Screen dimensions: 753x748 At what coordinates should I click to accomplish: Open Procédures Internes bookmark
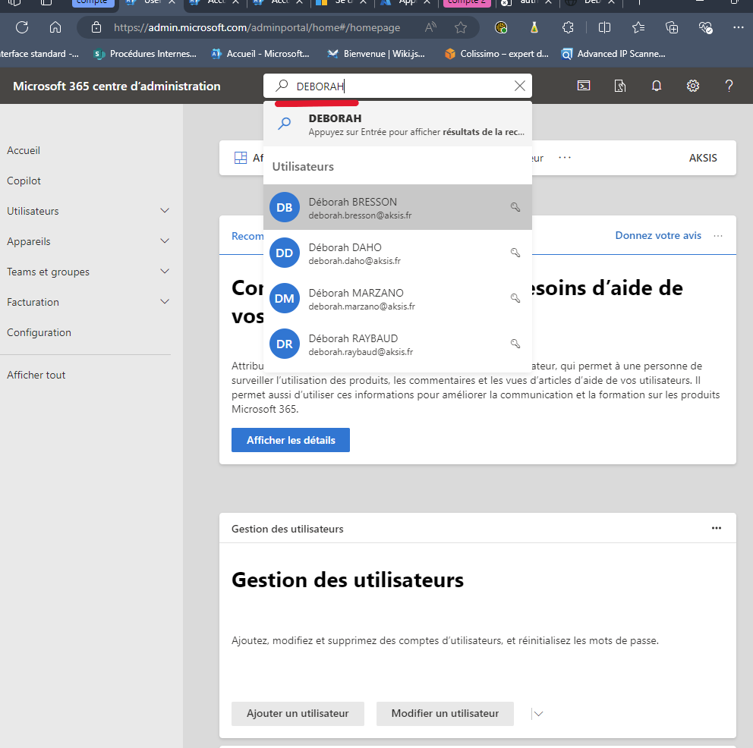coord(146,54)
